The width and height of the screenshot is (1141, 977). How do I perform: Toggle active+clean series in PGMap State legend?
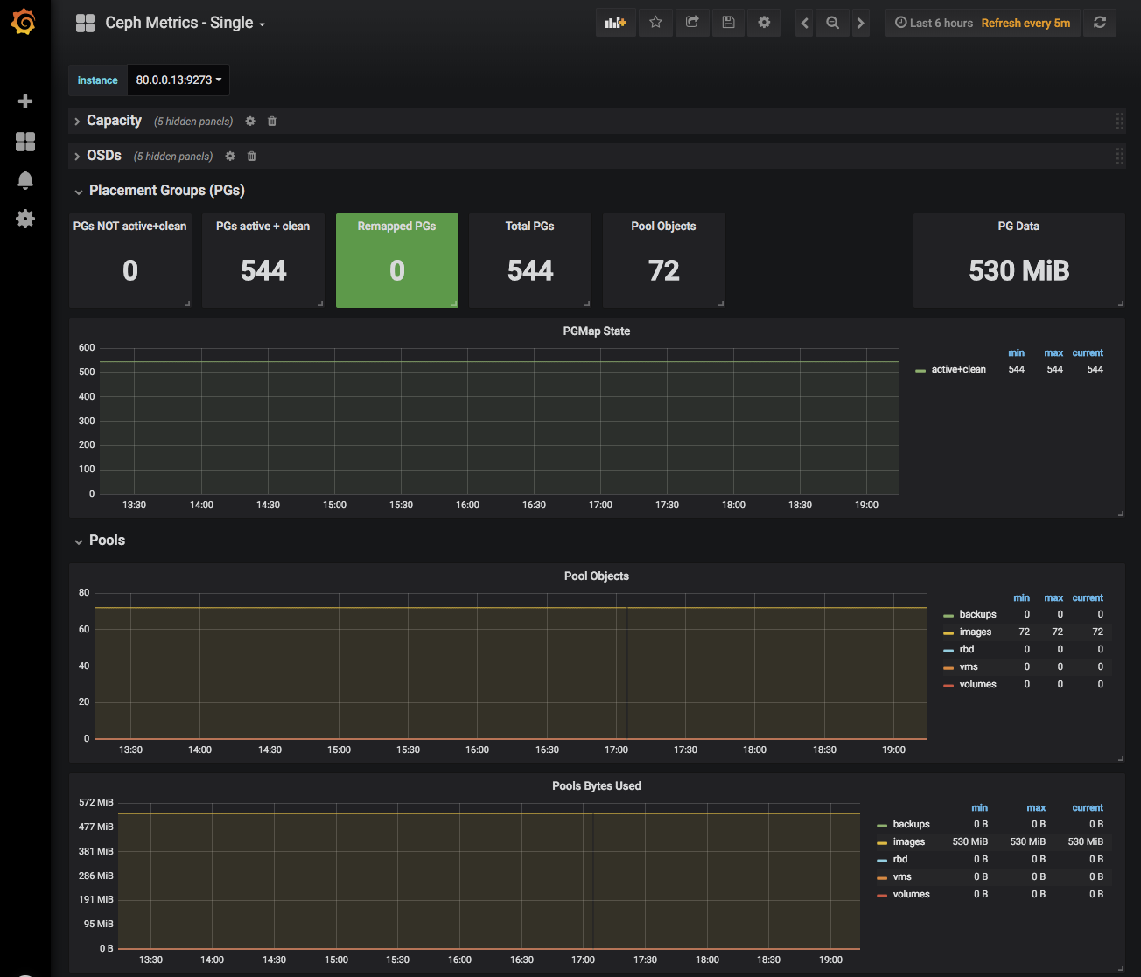(958, 369)
